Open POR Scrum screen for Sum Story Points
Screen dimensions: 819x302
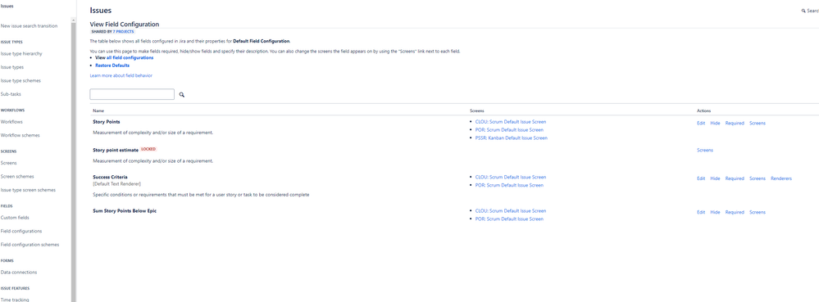pos(509,219)
